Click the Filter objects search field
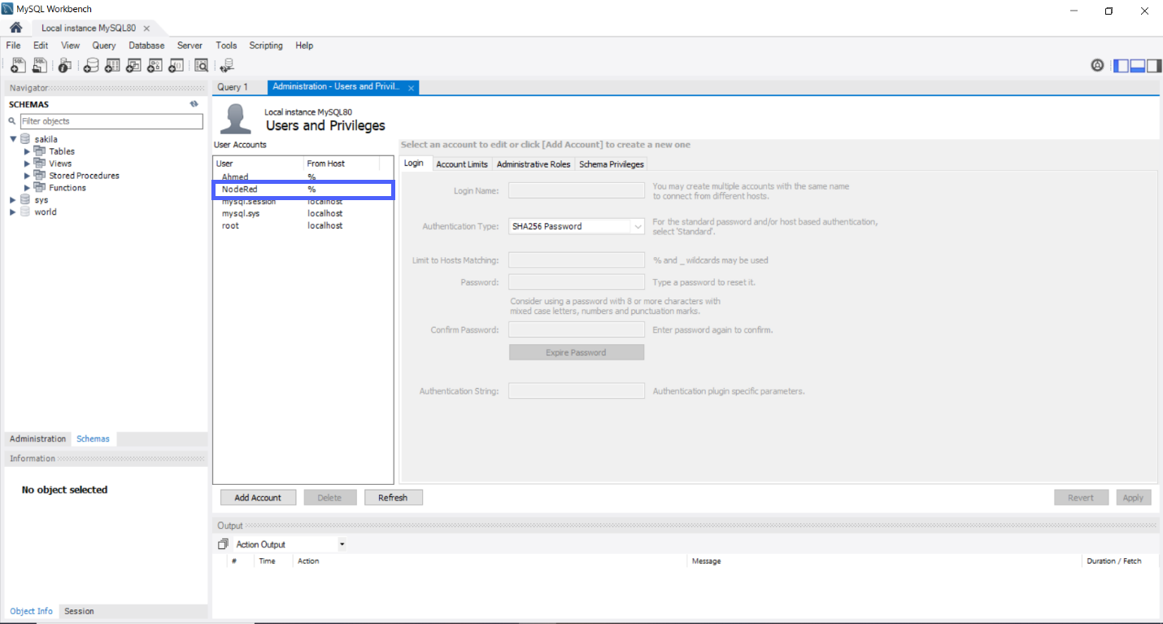The height and width of the screenshot is (624, 1163). 111,121
